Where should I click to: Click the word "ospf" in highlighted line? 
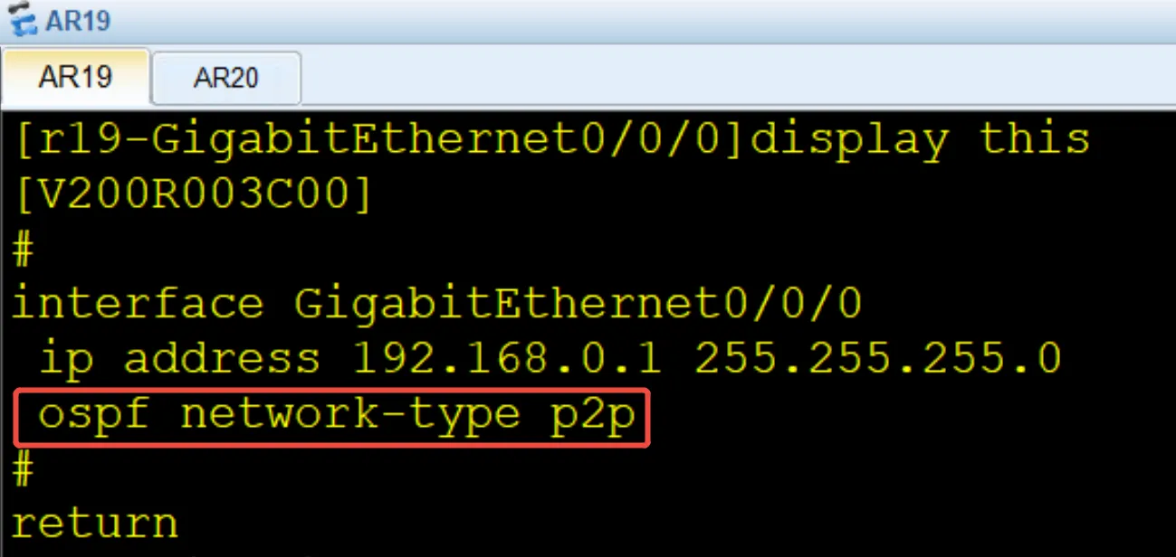pyautogui.click(x=94, y=415)
